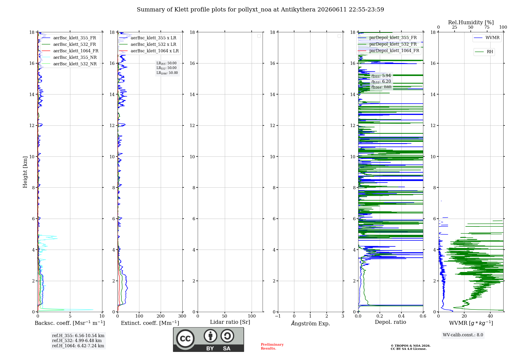Click the Rel.Humidity [%] axis title
This screenshot has height=354, width=521.
tap(471, 22)
